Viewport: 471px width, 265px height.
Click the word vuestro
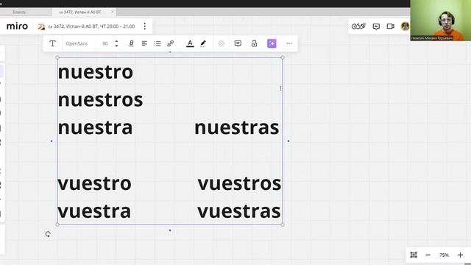click(95, 183)
